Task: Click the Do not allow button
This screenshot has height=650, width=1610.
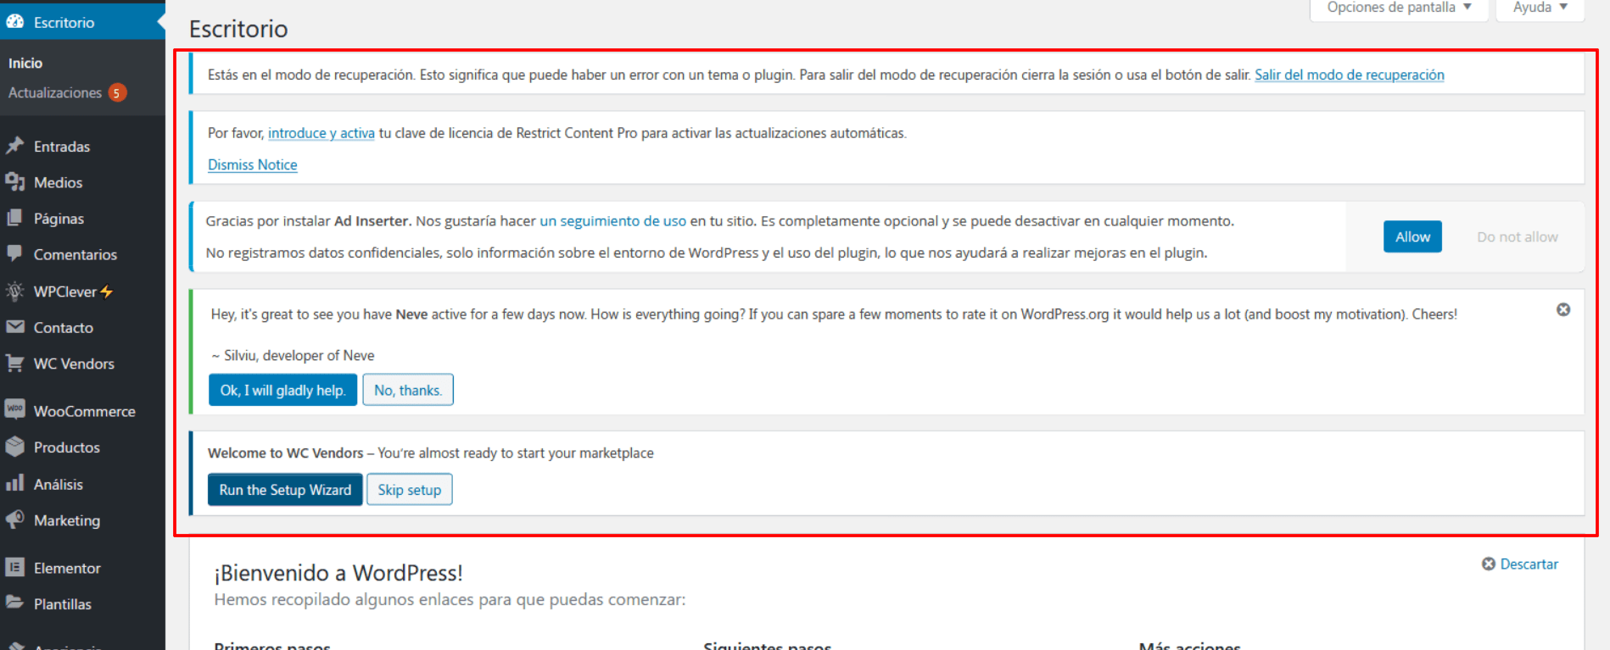Action: [x=1517, y=236]
